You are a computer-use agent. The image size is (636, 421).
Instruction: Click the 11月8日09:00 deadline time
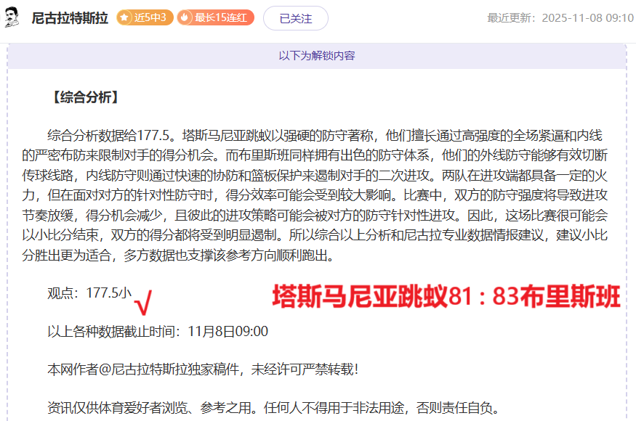pyautogui.click(x=228, y=332)
